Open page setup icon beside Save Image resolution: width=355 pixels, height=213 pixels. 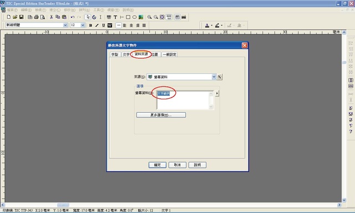[30, 17]
